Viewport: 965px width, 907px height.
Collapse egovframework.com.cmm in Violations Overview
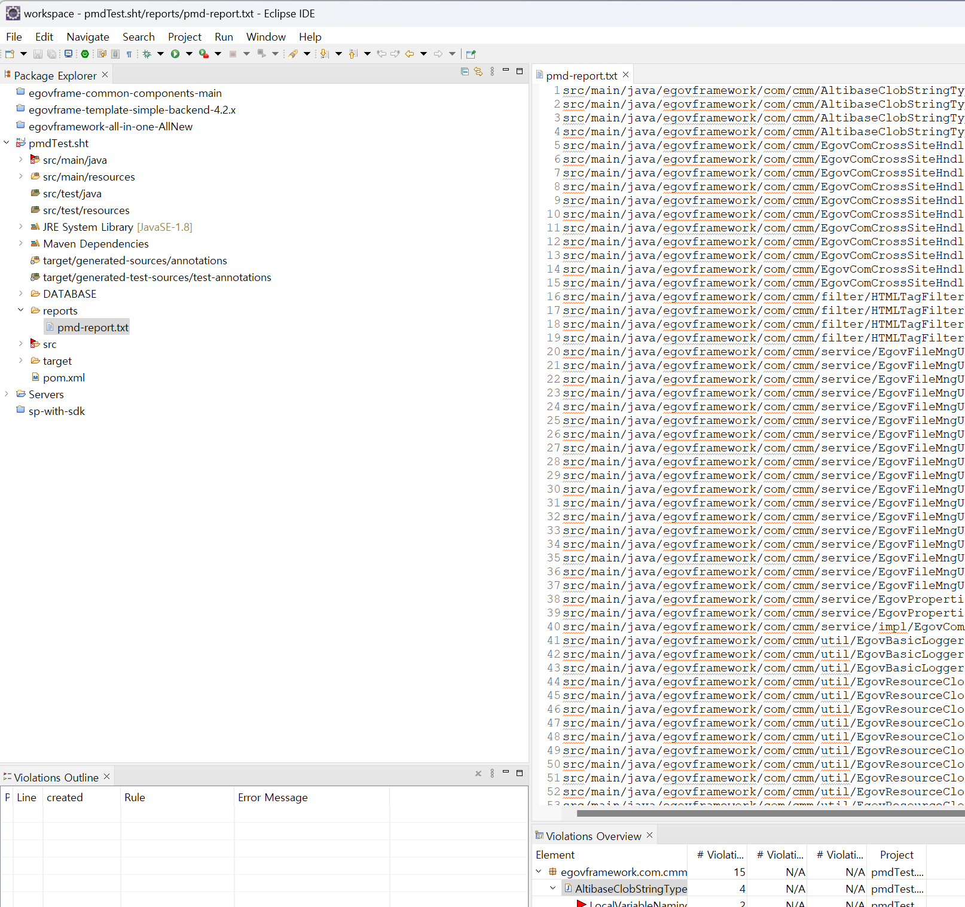click(x=539, y=872)
